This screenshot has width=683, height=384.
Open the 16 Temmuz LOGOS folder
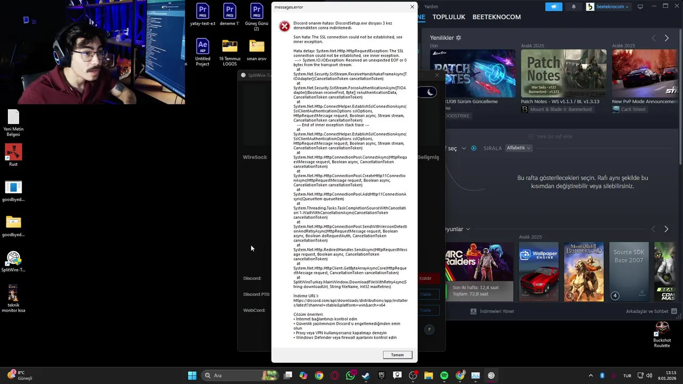[229, 52]
